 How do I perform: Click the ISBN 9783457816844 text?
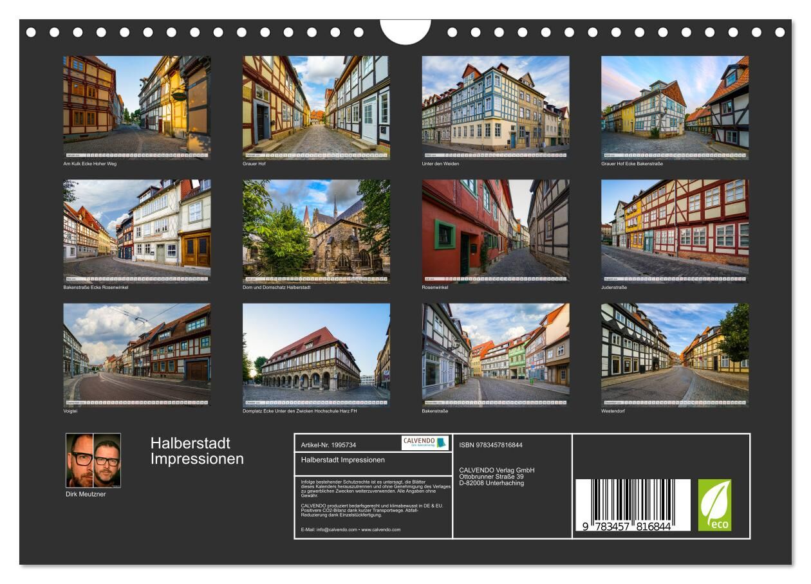490,445
